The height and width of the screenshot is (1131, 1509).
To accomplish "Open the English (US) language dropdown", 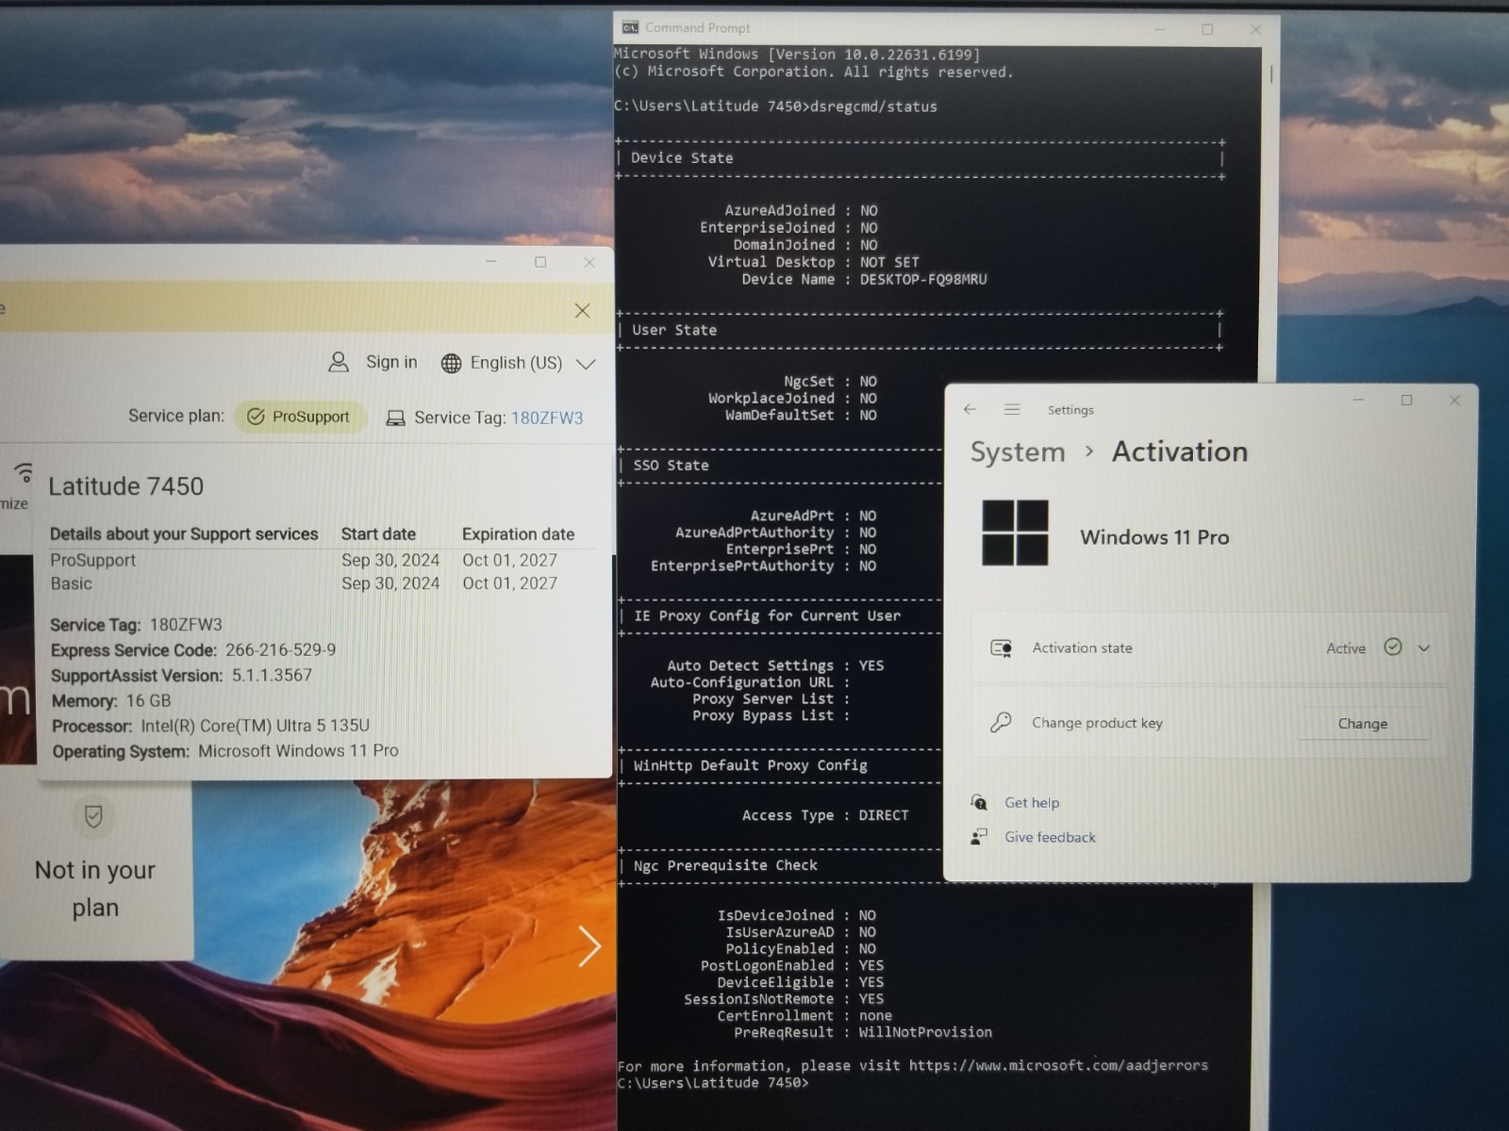I will [x=518, y=363].
